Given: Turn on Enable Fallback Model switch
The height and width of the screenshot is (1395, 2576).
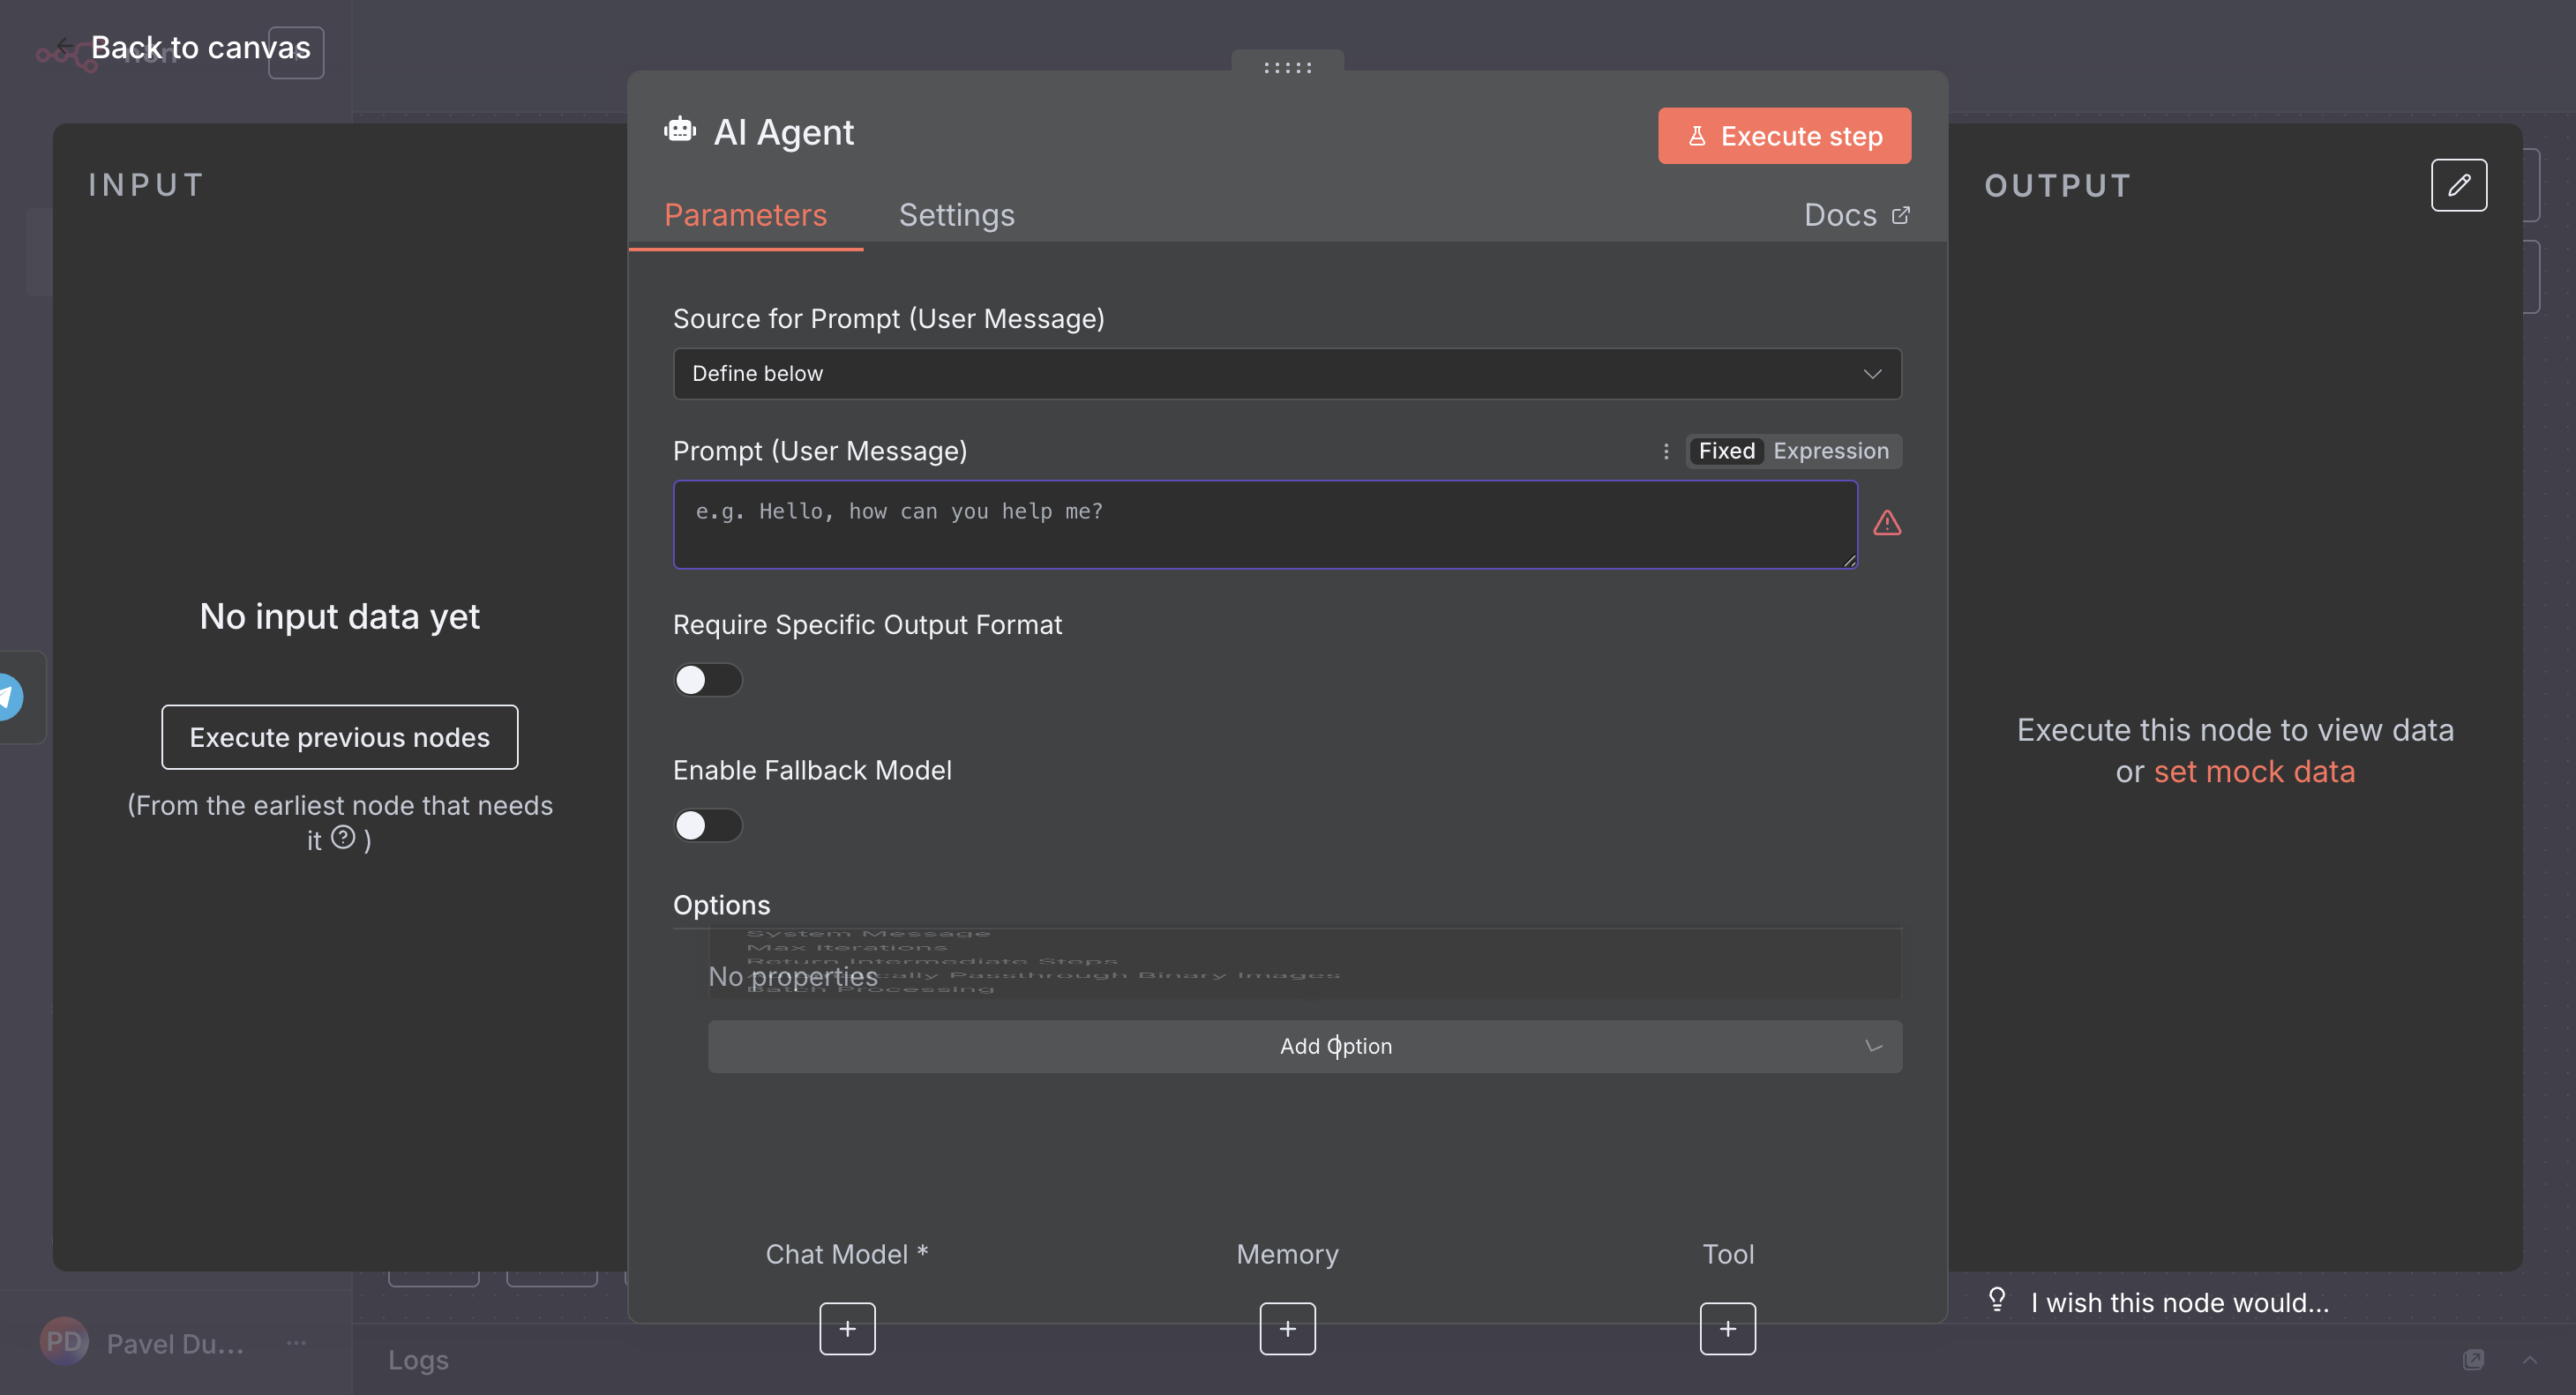Looking at the screenshot, I should (x=707, y=825).
